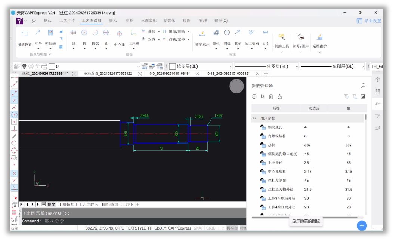Open 界面设置 interface settings
The image size is (393, 240).
coord(369,21)
